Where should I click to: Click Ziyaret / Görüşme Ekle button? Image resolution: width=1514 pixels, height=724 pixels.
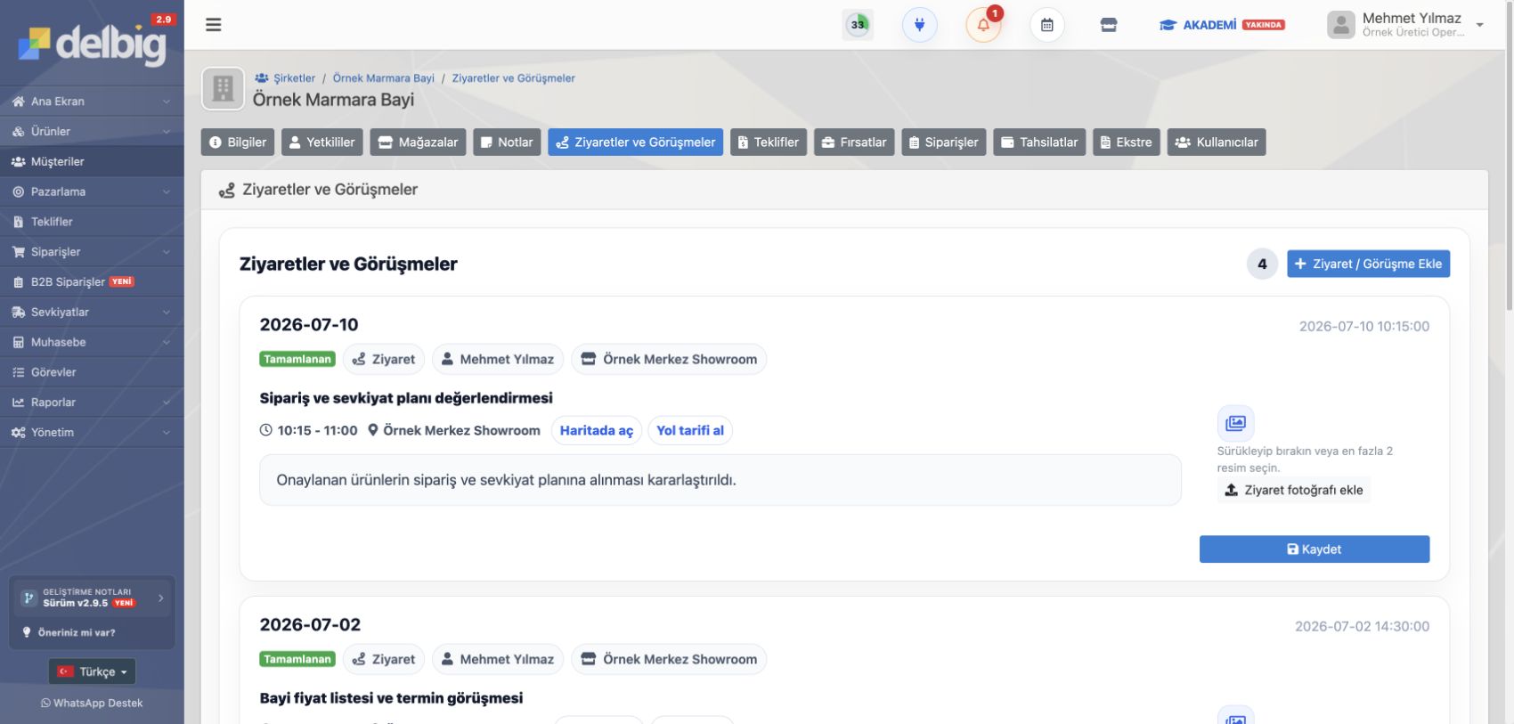tap(1368, 264)
